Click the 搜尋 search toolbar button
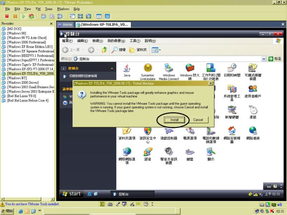Screen dimensions: 287x215 119,50
